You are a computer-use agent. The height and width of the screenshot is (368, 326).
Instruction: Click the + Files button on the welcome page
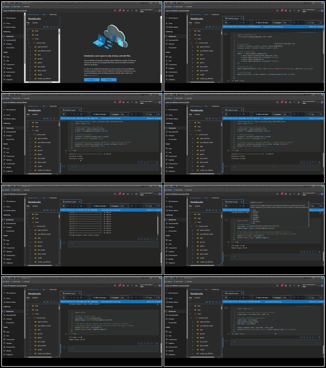tap(92, 80)
